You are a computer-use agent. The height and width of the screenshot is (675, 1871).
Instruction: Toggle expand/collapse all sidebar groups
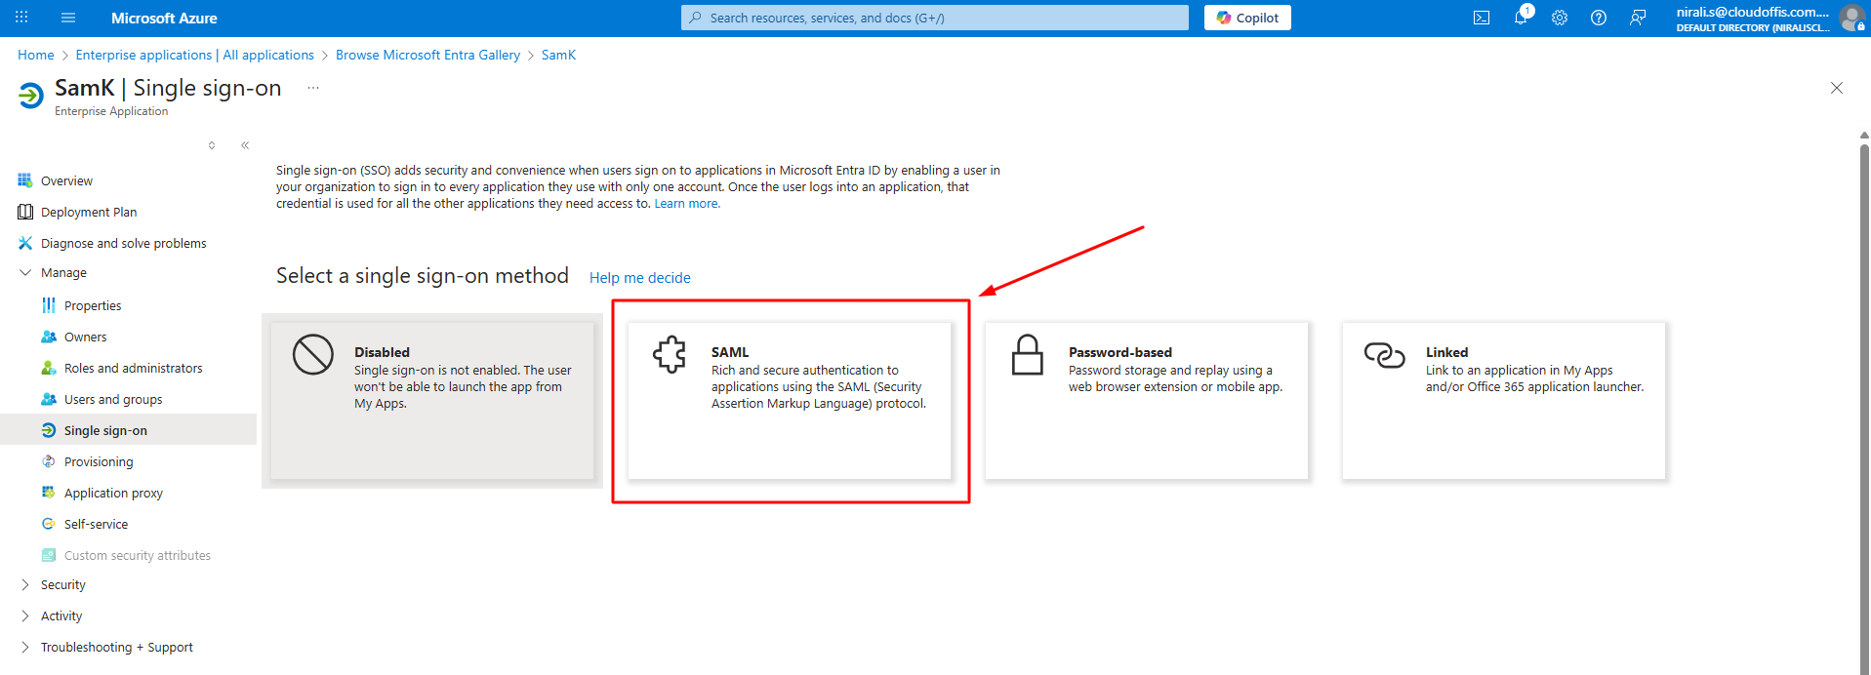pos(212,145)
